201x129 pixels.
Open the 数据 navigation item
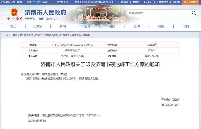coord(161,26)
